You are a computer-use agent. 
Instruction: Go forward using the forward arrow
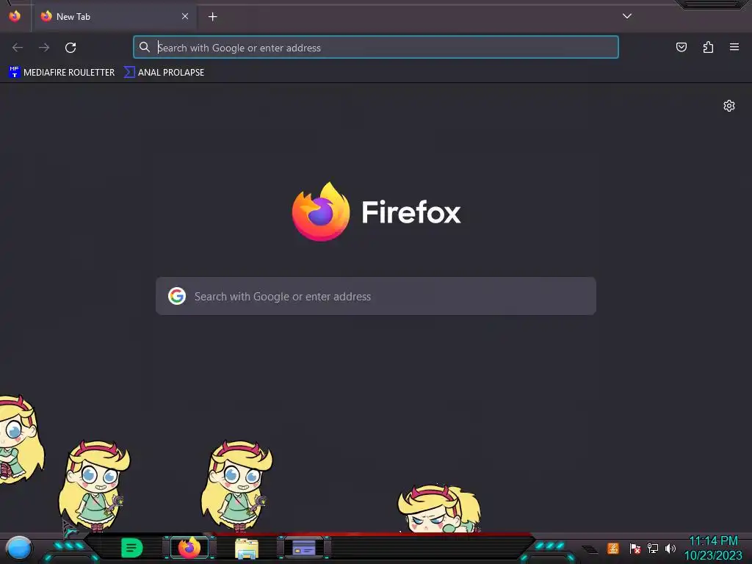coord(44,48)
